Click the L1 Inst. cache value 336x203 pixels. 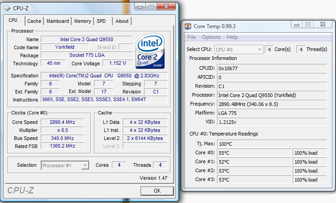145,130
